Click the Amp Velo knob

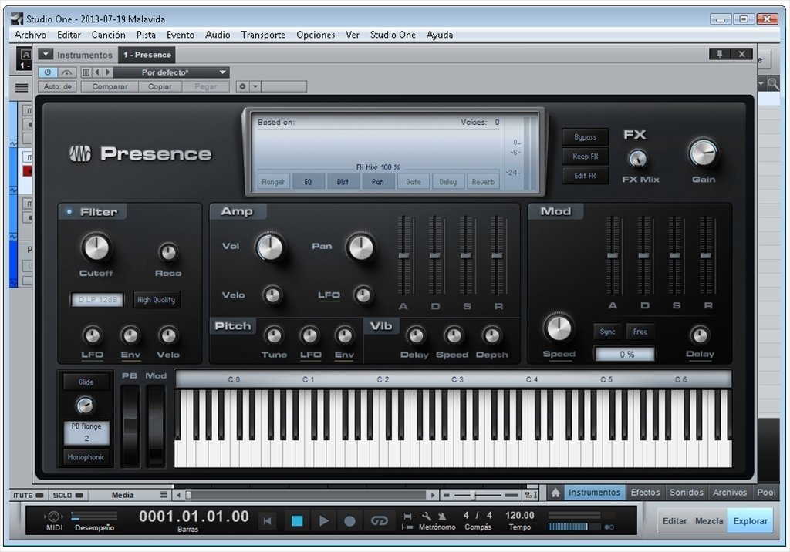point(272,295)
